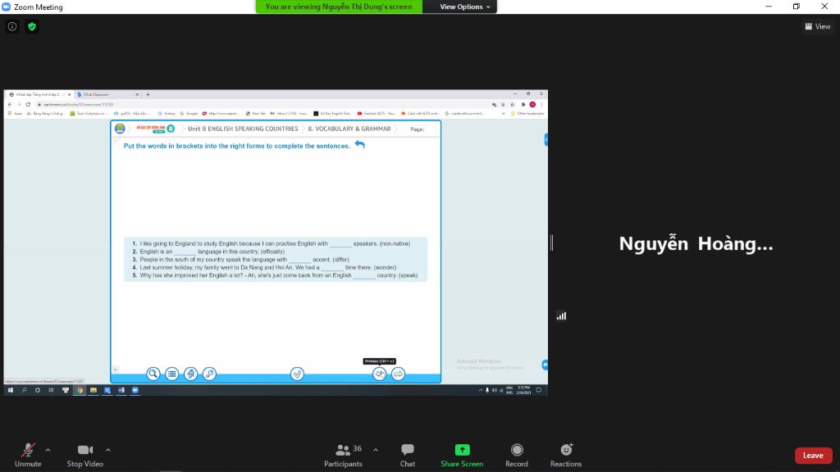
Task: Open the Participants panel
Action: [343, 456]
